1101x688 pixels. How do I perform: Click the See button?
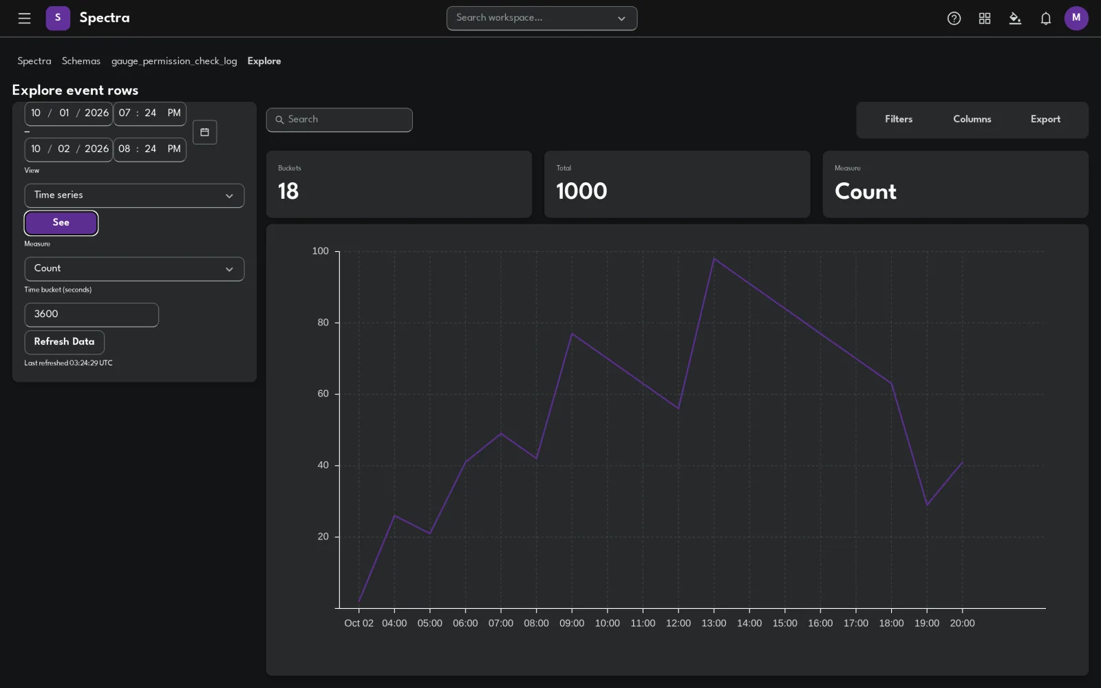point(61,223)
